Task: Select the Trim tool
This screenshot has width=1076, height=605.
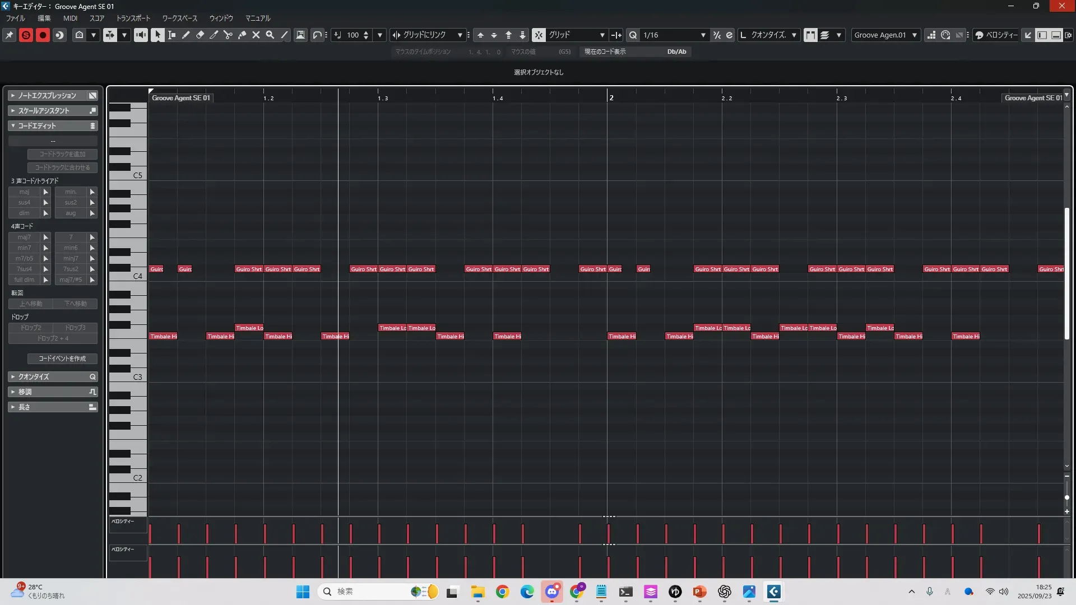Action: tap(214, 35)
